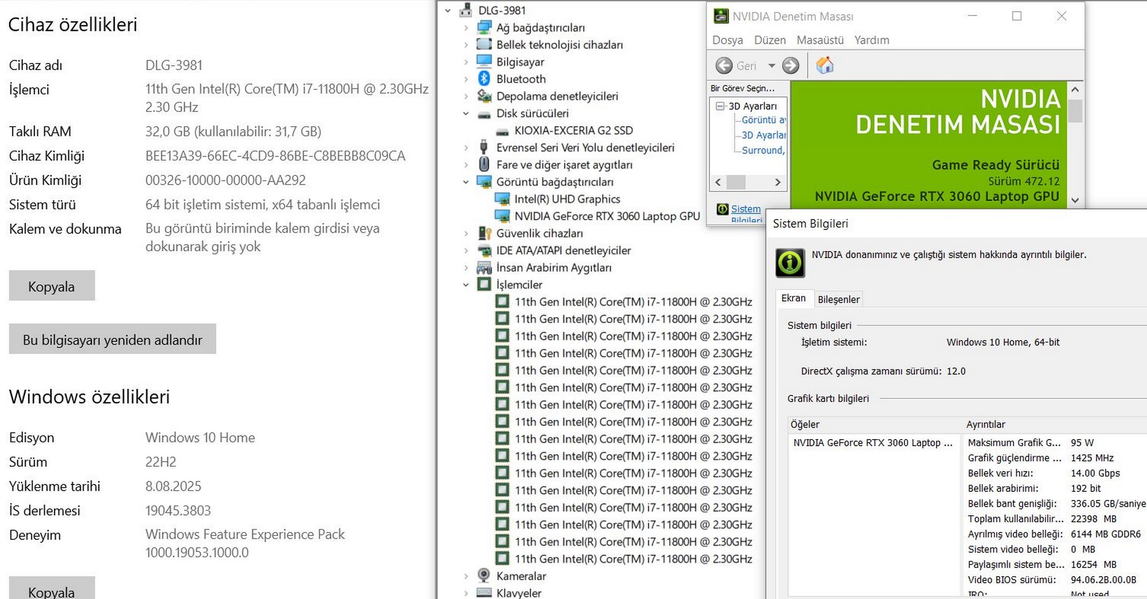Click the IDE ATA/ATAPI denetleyiciler icon

click(484, 250)
